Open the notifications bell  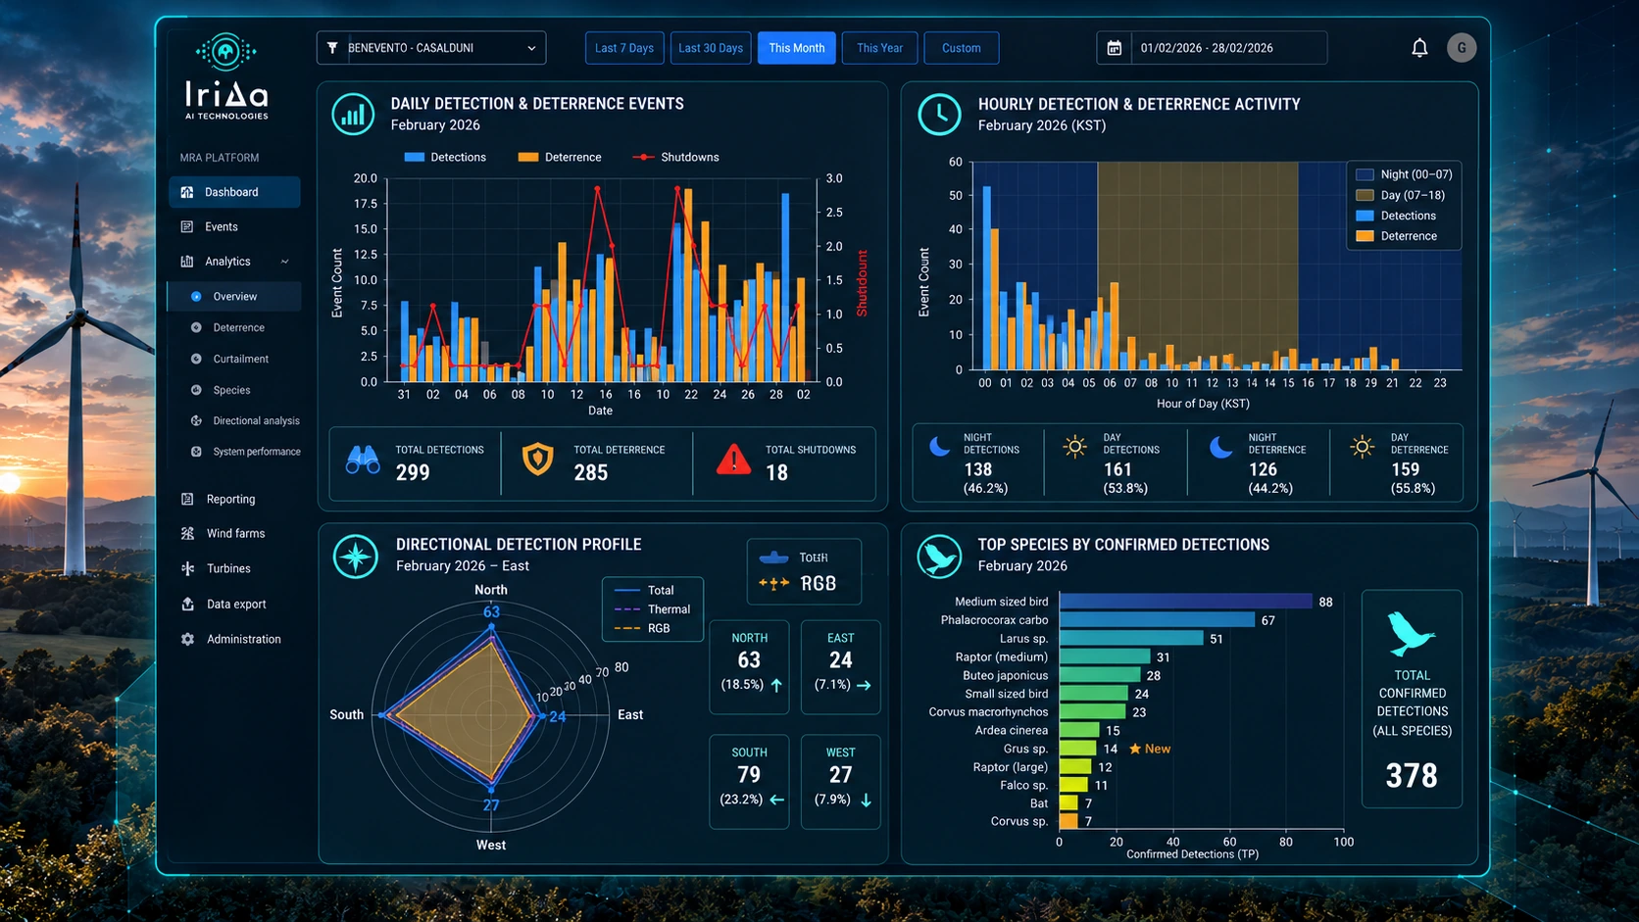tap(1418, 47)
